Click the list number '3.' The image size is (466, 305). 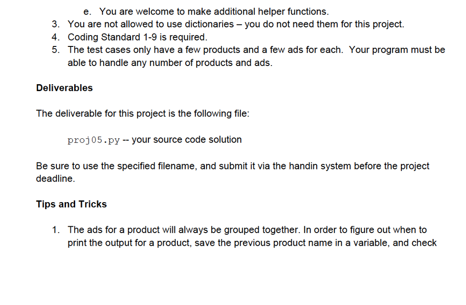pyautogui.click(x=56, y=24)
